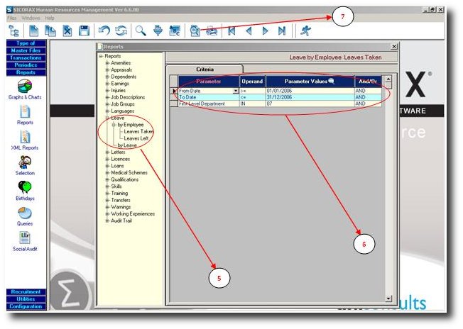
Task: Jump to first record toolbar icon
Action: 231,30
